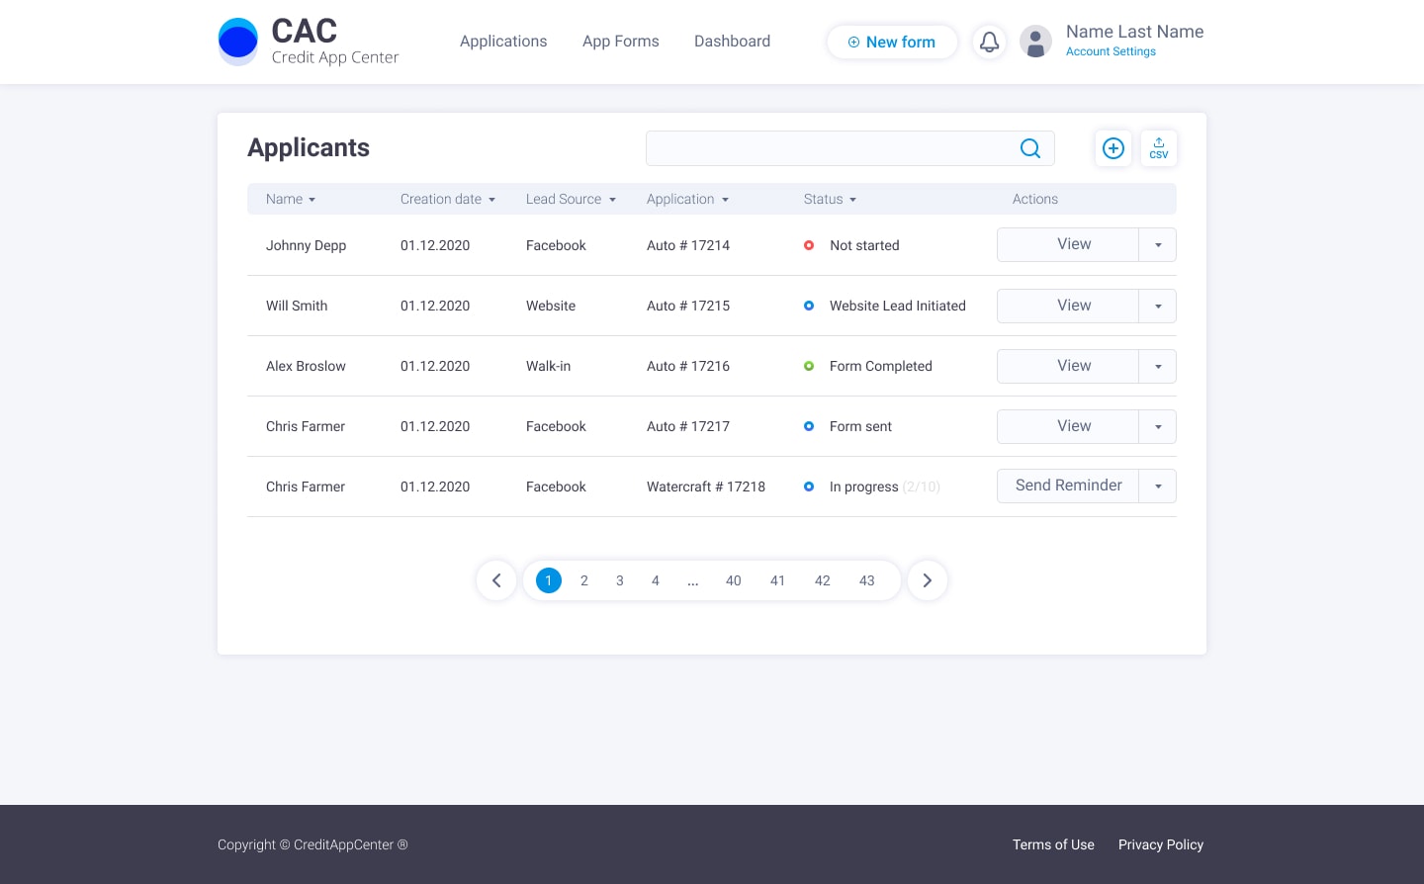This screenshot has height=884, width=1424.
Task: View Johnny Depp's application
Action: click(x=1068, y=245)
